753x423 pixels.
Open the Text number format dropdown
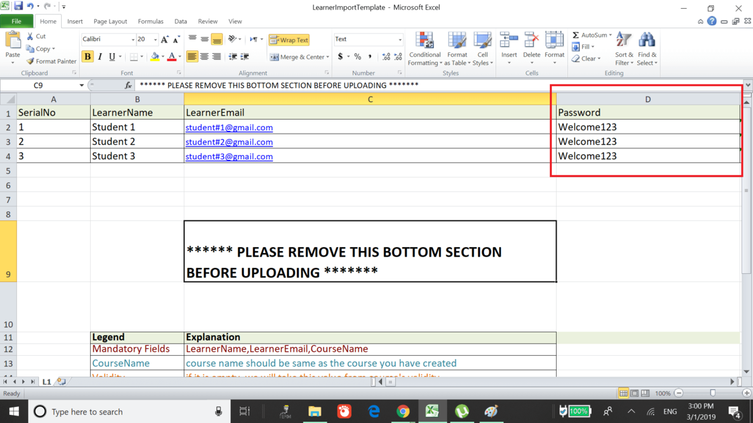tap(399, 40)
